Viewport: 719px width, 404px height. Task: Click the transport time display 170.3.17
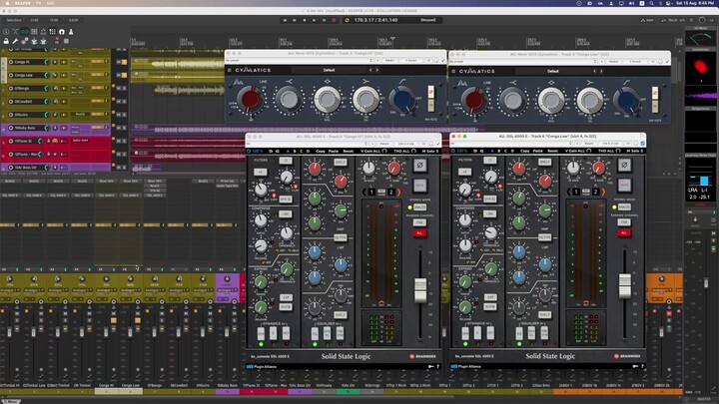(x=376, y=20)
